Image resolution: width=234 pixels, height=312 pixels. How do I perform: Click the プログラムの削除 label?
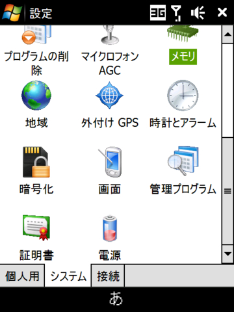tap(36, 63)
